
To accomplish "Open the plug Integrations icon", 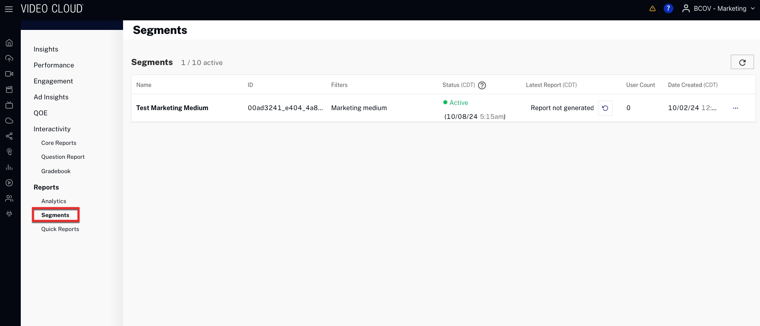I will point(9,214).
